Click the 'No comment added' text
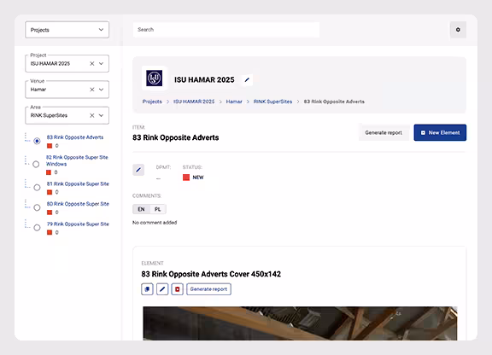The image size is (492, 355). (x=155, y=223)
